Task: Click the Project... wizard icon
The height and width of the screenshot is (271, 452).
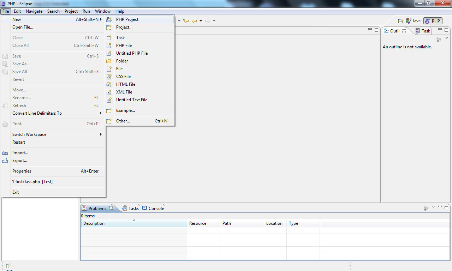Action: (x=109, y=27)
